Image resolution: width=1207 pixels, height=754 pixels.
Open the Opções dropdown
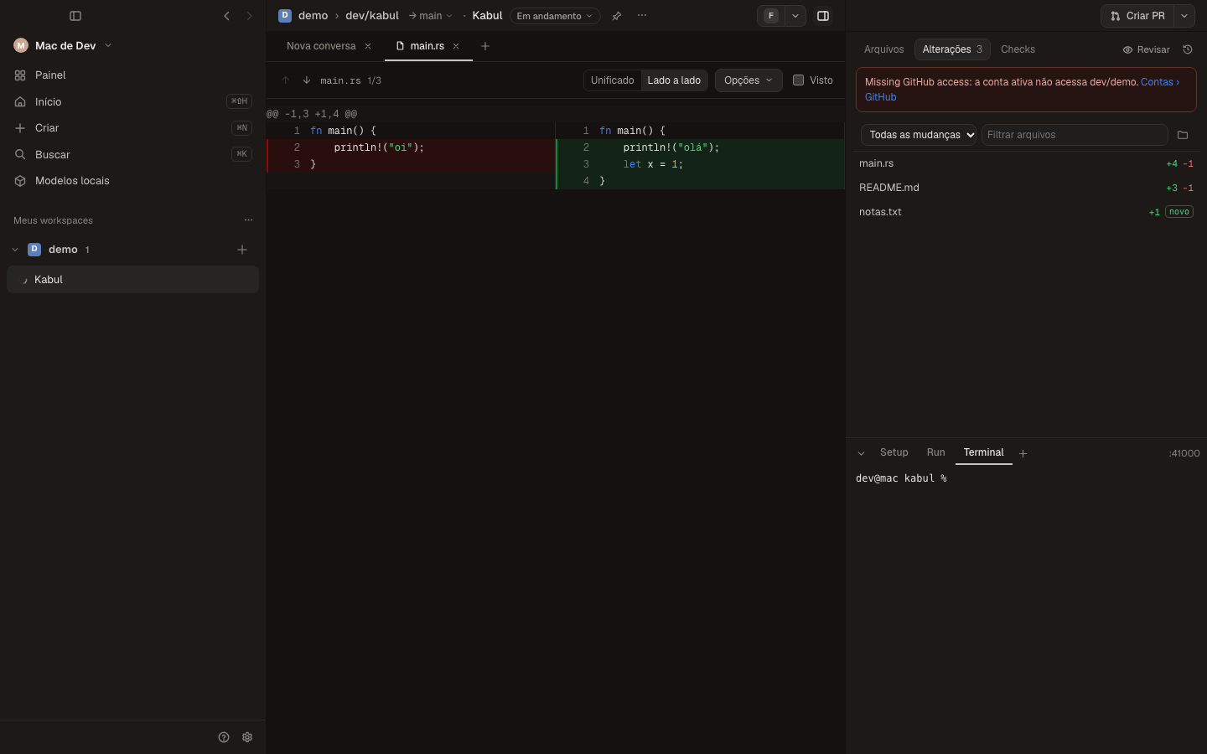[x=749, y=80]
